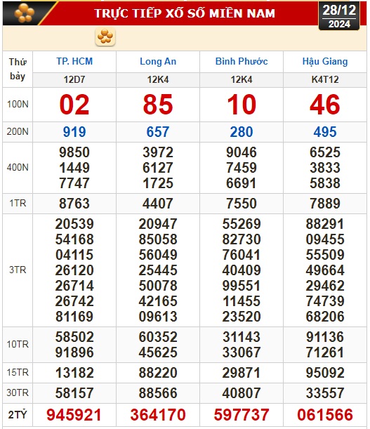Select 30TR number 33557
The image size is (370, 429).
point(325,393)
